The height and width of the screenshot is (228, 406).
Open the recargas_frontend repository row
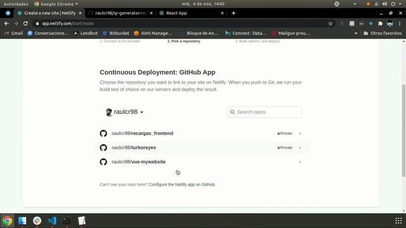tap(200, 134)
